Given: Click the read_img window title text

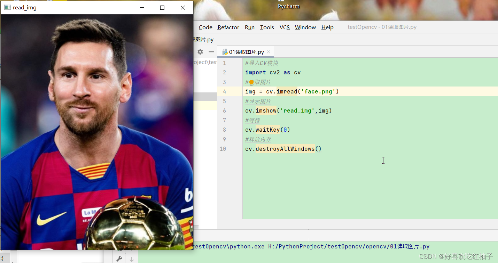Looking at the screenshot, I should 25,8.
